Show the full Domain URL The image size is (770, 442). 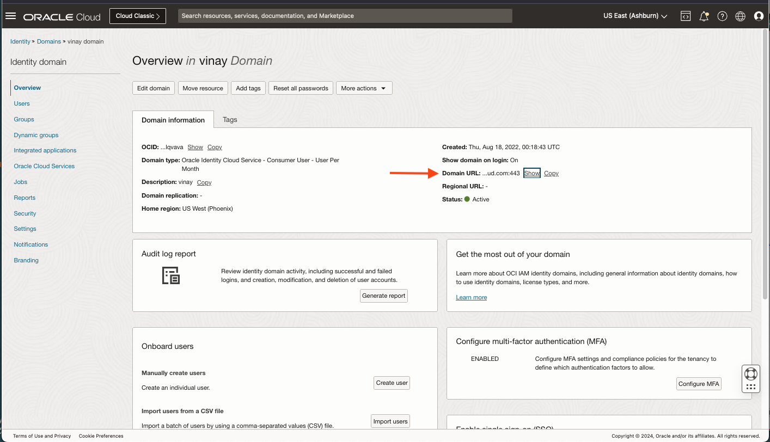pyautogui.click(x=531, y=173)
